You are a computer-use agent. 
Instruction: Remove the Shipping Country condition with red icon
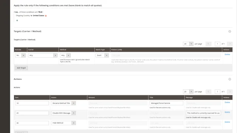pos(46,16)
